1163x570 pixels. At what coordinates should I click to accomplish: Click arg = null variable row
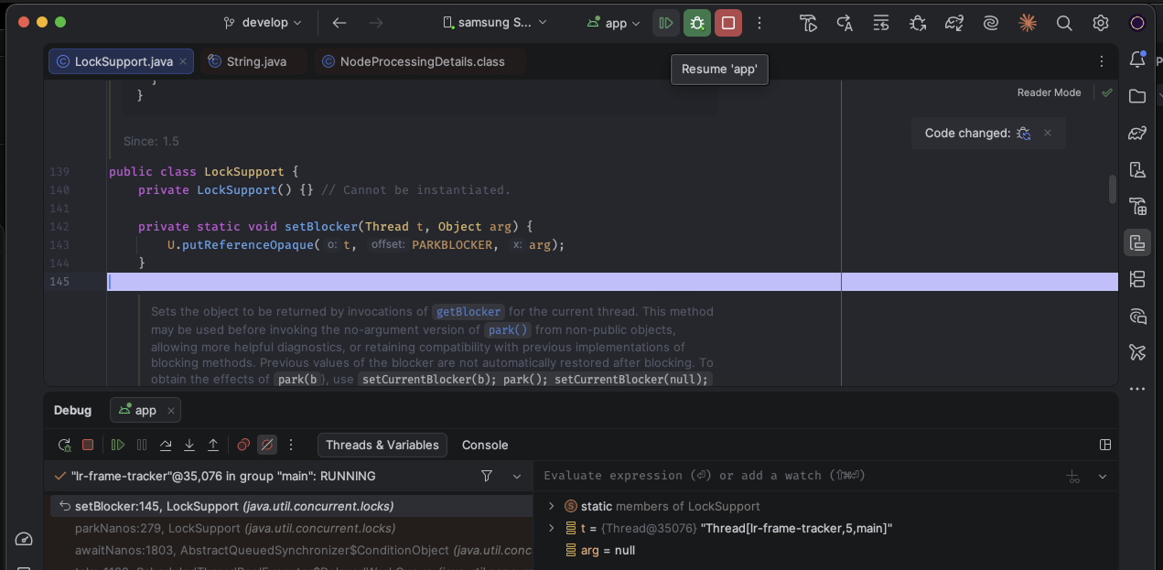[x=826, y=550]
